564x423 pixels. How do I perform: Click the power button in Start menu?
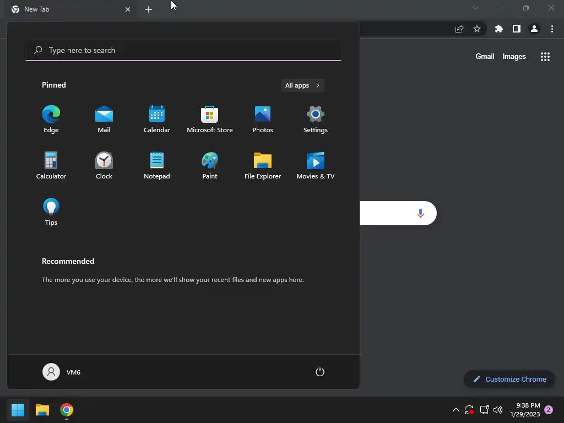(x=320, y=372)
